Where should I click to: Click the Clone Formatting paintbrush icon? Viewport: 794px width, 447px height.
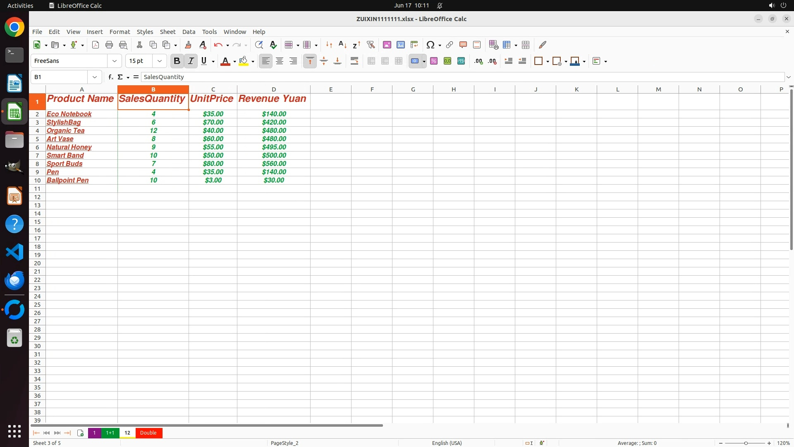point(188,45)
